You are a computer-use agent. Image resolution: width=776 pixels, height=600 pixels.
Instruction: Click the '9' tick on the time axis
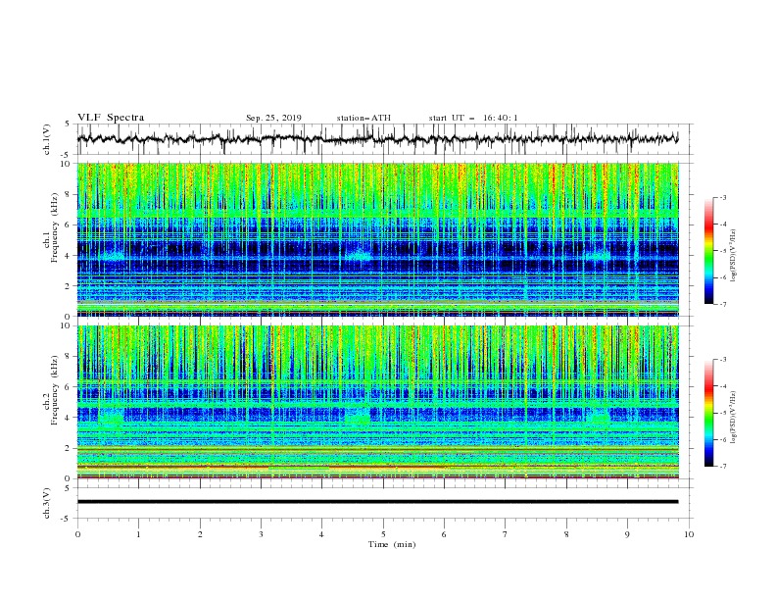click(x=627, y=534)
